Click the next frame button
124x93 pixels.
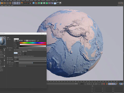tap(94, 84)
